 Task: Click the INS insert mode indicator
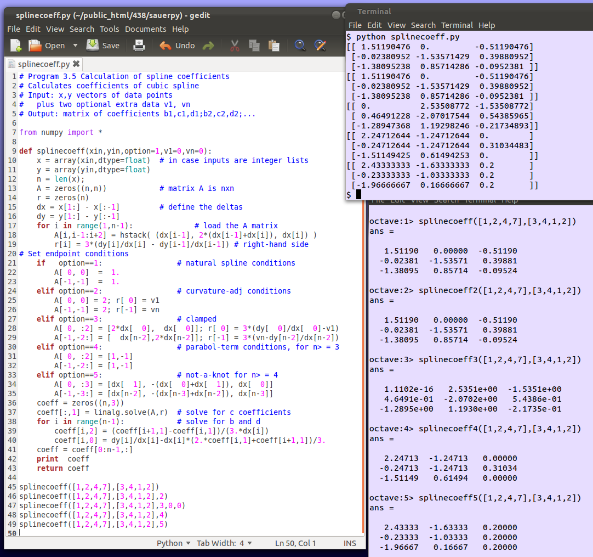350,543
